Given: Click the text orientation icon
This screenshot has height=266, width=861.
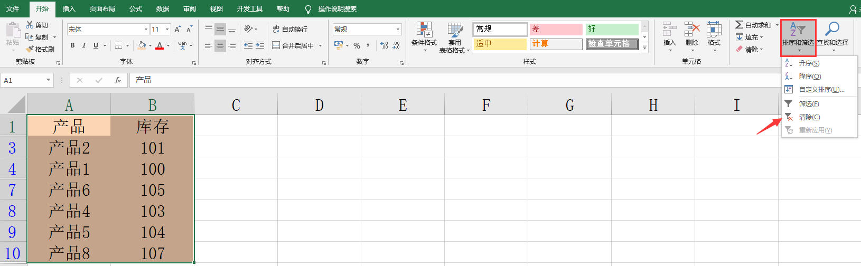Looking at the screenshot, I should (x=249, y=29).
